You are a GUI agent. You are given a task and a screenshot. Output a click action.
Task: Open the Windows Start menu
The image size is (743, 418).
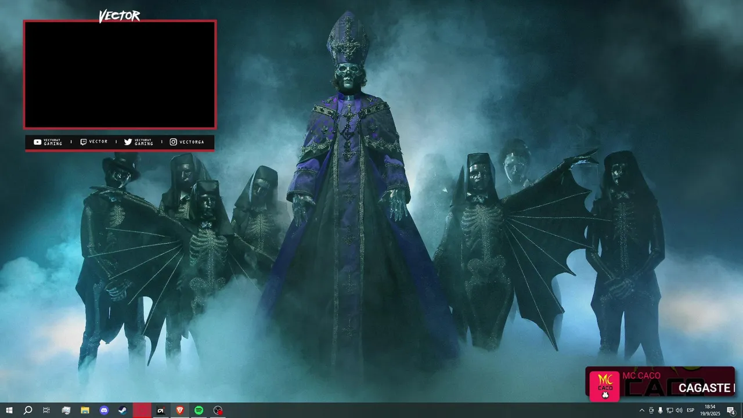click(x=9, y=410)
